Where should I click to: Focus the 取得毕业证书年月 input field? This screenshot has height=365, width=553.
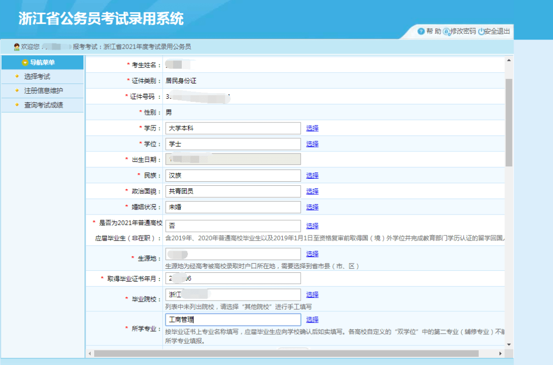233,278
